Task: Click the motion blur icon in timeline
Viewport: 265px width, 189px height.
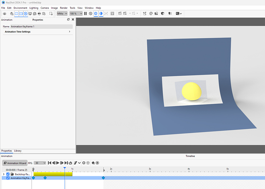Action: [x=76, y=163]
